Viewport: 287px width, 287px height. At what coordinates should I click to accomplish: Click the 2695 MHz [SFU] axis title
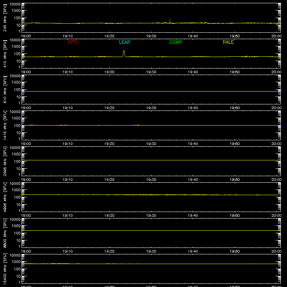point(5,161)
